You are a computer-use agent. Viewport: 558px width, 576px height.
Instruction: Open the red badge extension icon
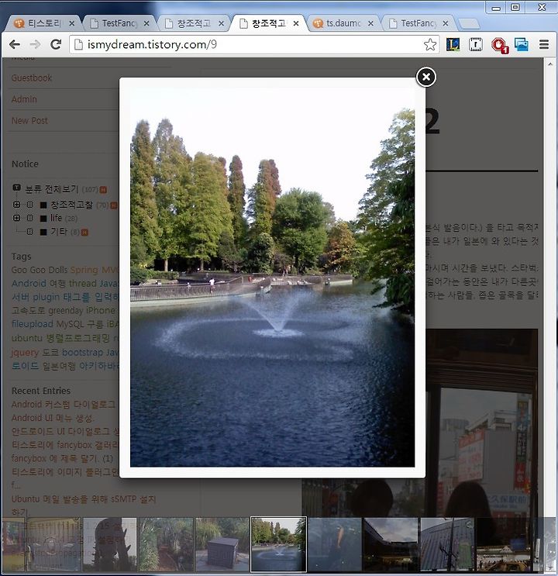tap(500, 45)
